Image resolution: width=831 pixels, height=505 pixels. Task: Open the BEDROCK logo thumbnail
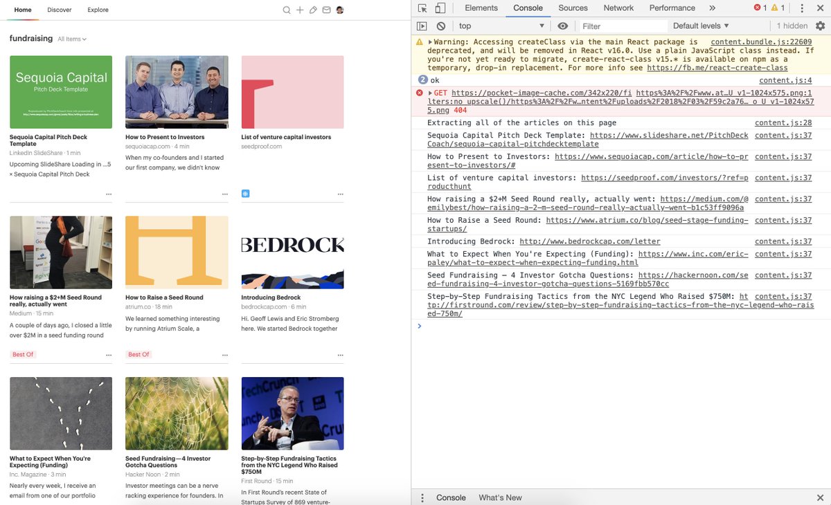[292, 252]
